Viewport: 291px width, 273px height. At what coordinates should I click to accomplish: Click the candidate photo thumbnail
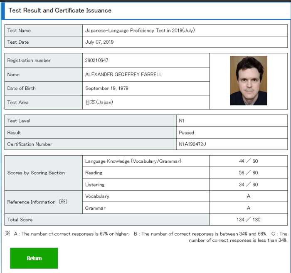pos(248,81)
